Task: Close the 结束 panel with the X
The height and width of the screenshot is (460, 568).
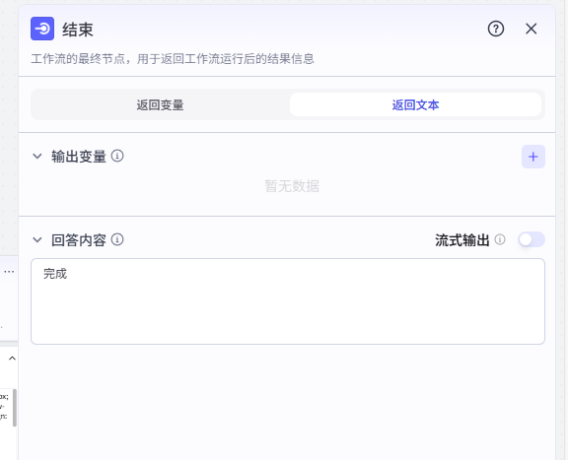Action: point(532,29)
